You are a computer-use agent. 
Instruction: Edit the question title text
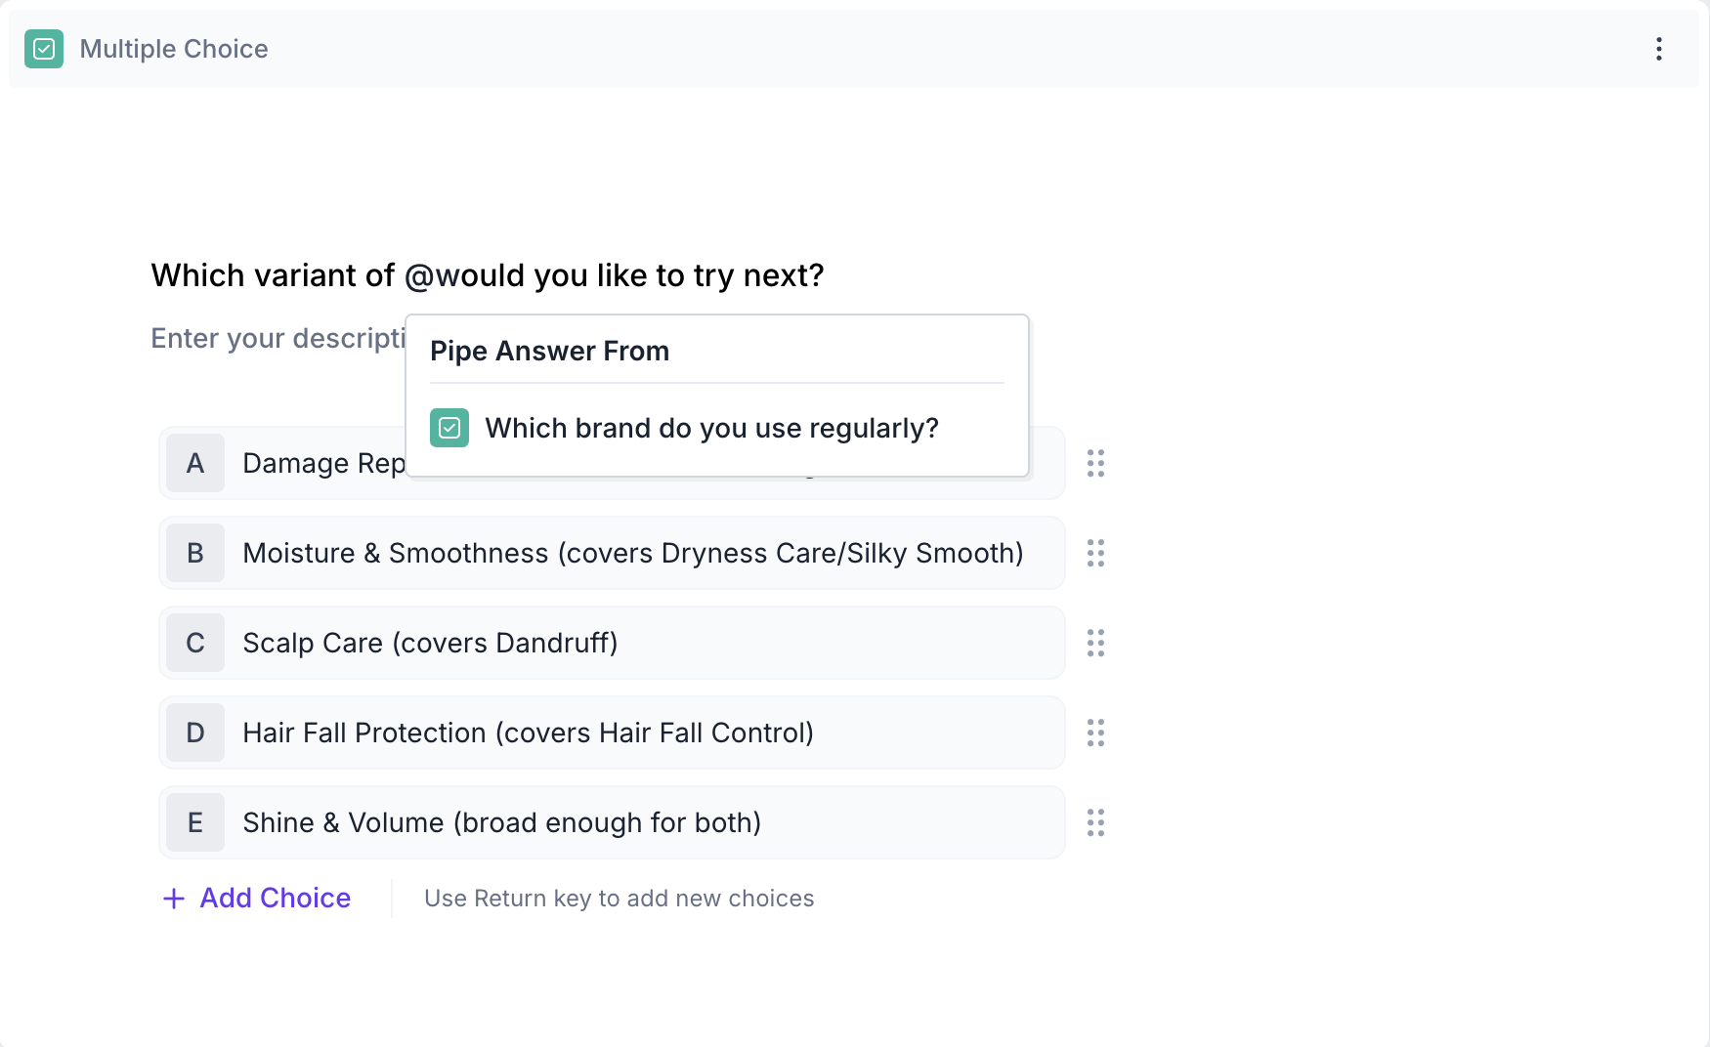tap(487, 275)
